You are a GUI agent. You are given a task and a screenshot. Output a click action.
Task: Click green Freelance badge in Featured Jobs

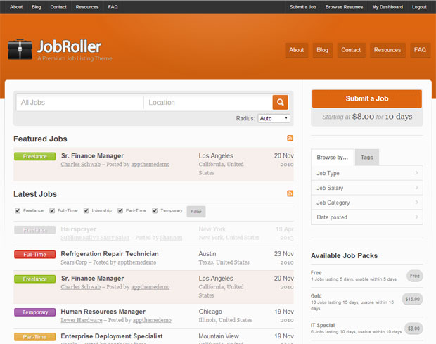click(34, 157)
